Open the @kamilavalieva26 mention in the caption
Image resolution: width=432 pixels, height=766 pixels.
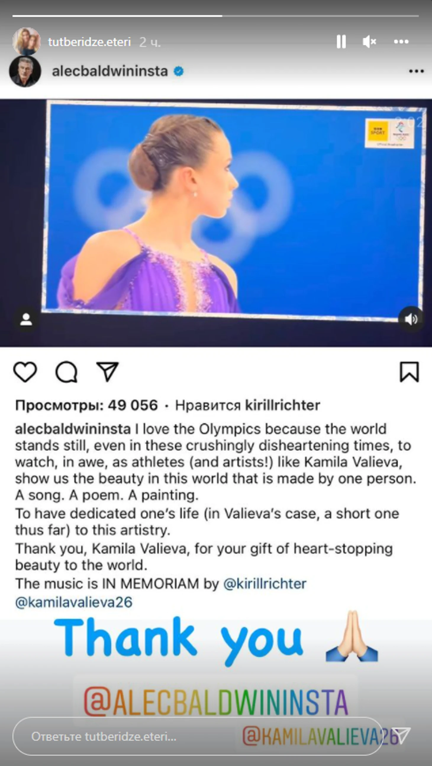[x=73, y=602]
